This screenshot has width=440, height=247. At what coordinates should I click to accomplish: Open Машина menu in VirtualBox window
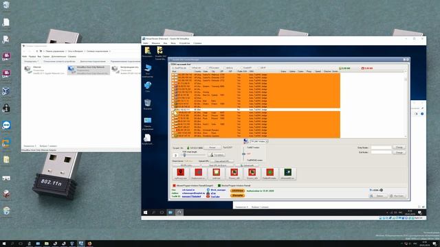pyautogui.click(x=156, y=43)
